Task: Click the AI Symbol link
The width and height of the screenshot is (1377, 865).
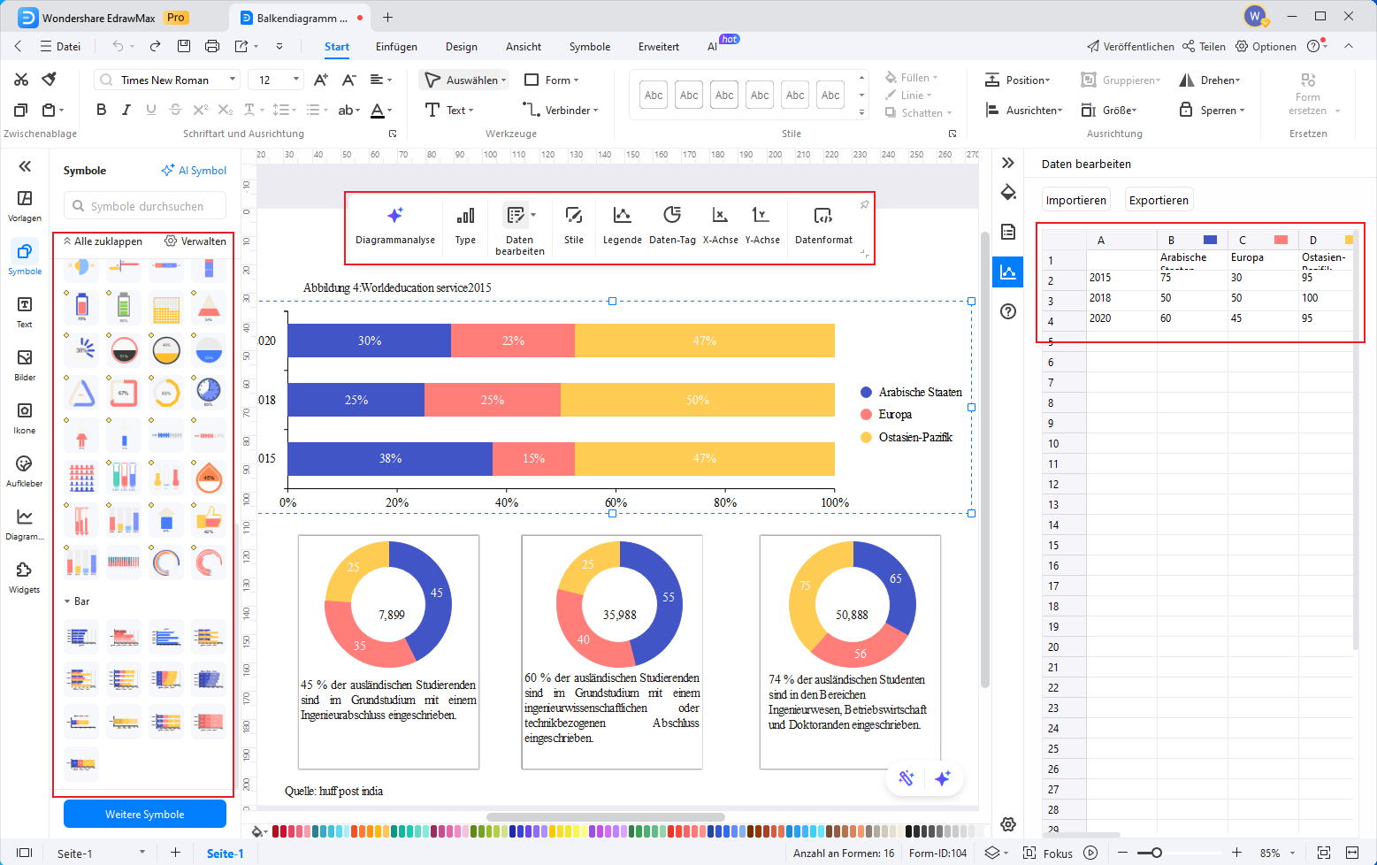Action: point(194,171)
